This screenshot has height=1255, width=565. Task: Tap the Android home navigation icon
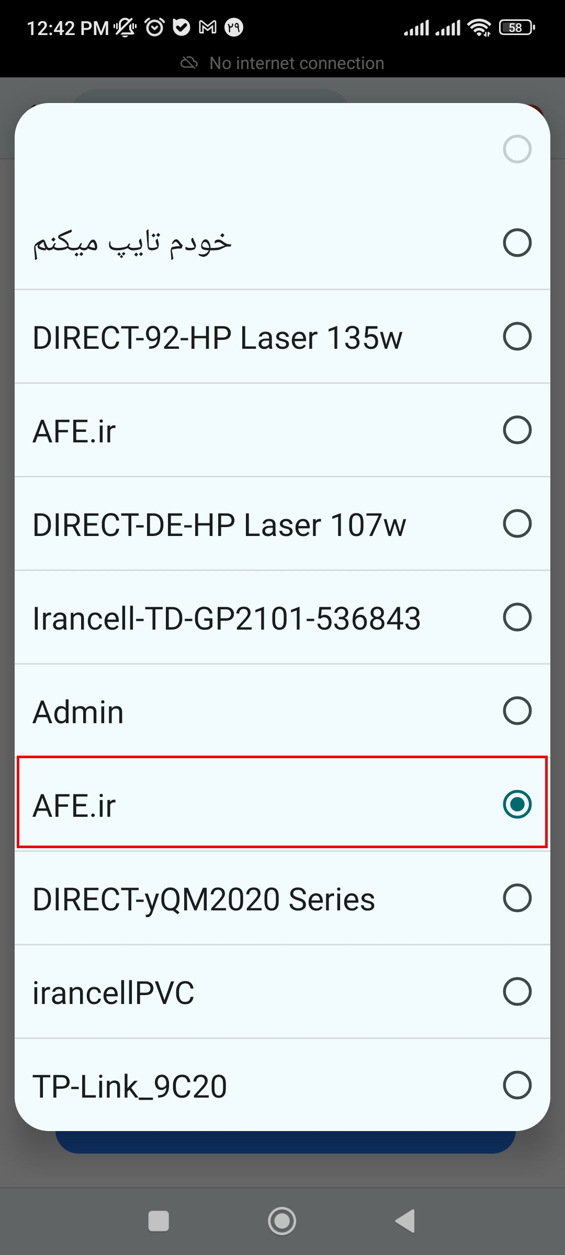[282, 1221]
